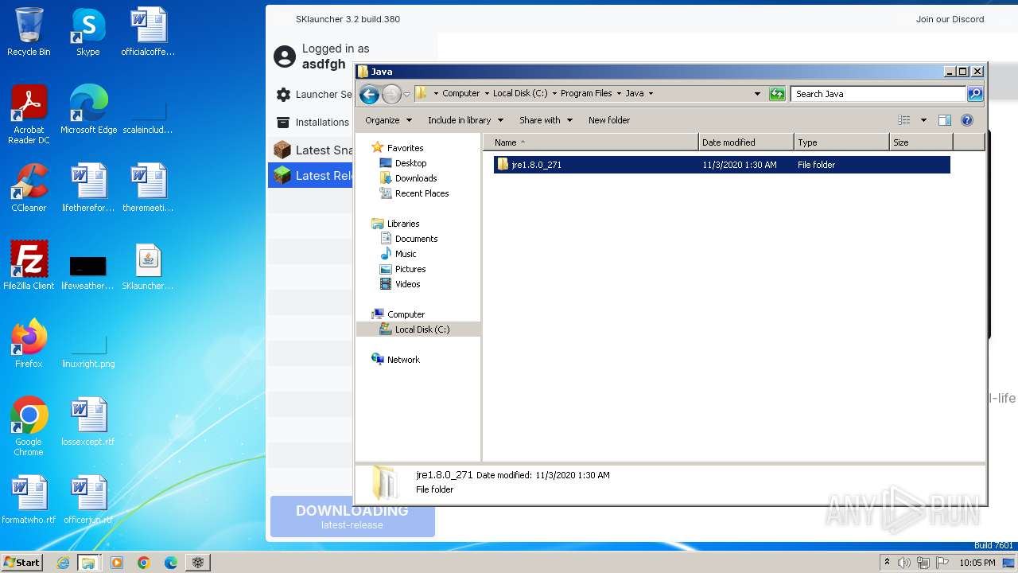Open Join our Discord link

950,19
